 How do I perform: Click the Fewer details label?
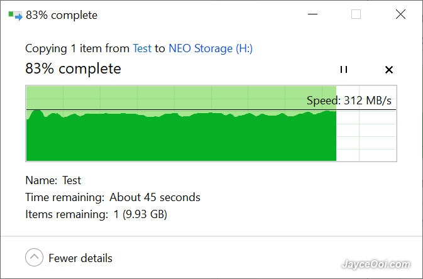tap(80, 258)
